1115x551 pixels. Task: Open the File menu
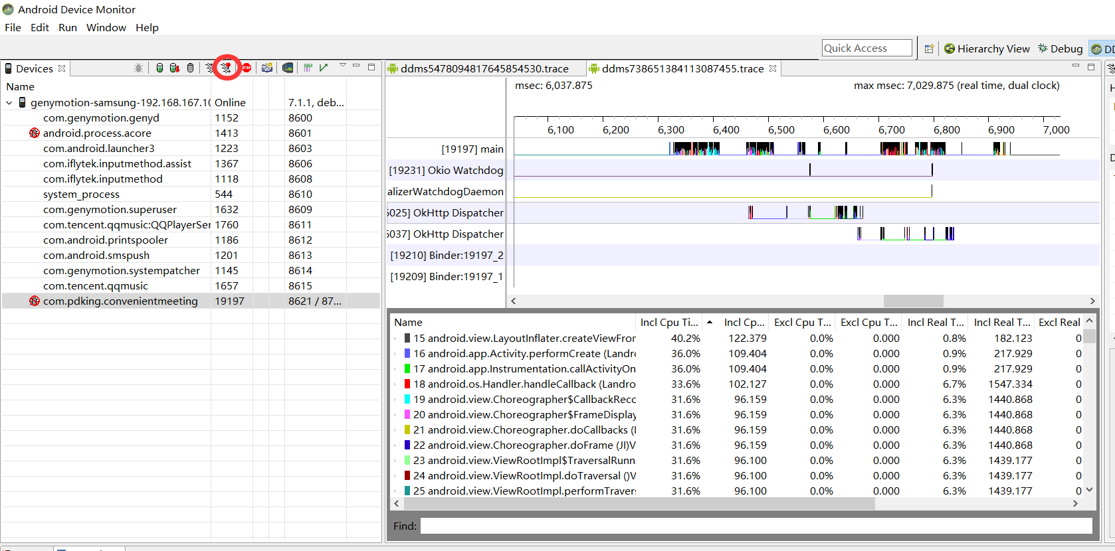pos(13,27)
